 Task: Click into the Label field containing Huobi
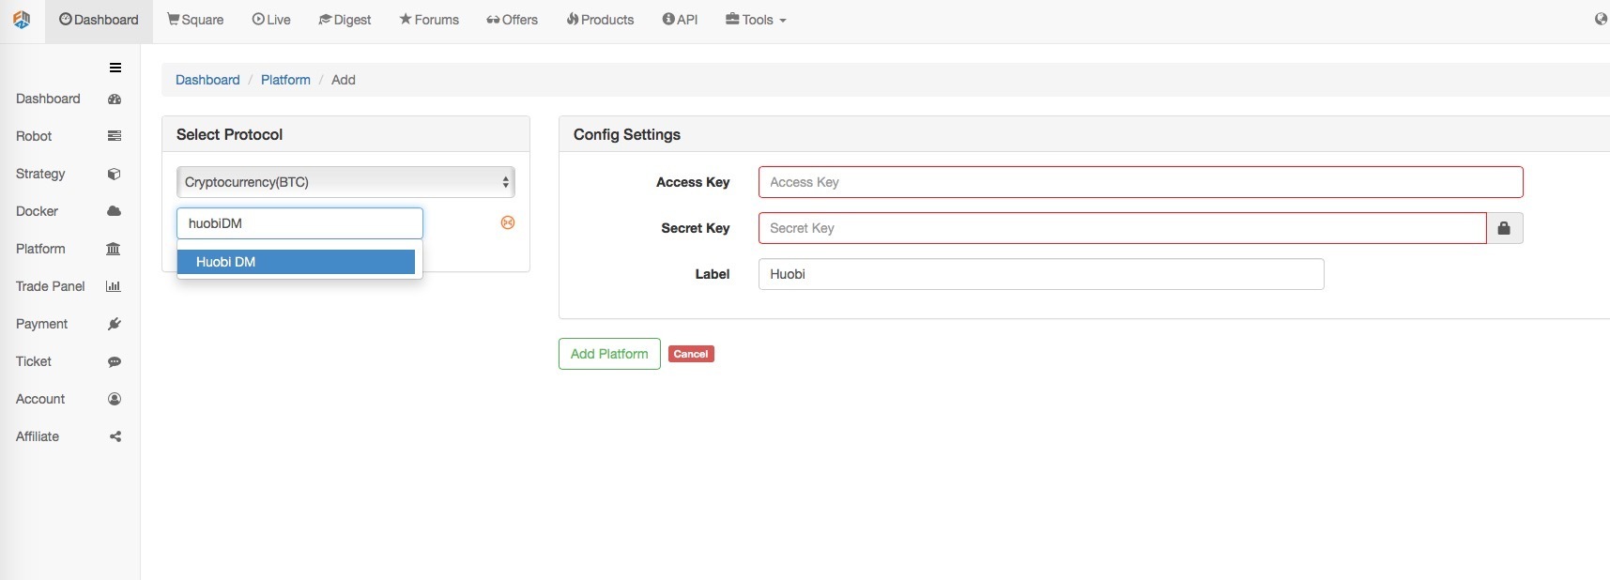(x=1041, y=274)
